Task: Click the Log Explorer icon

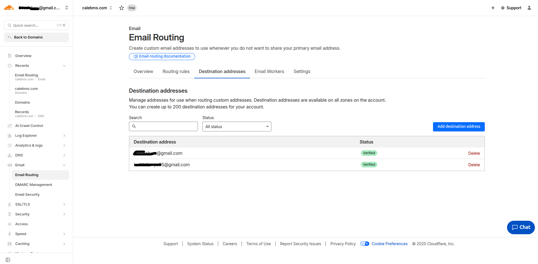Action: point(10,136)
